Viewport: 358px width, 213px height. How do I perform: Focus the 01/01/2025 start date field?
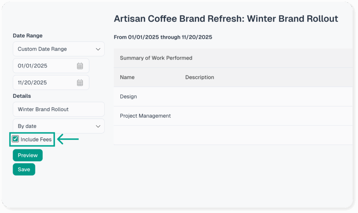[45, 66]
